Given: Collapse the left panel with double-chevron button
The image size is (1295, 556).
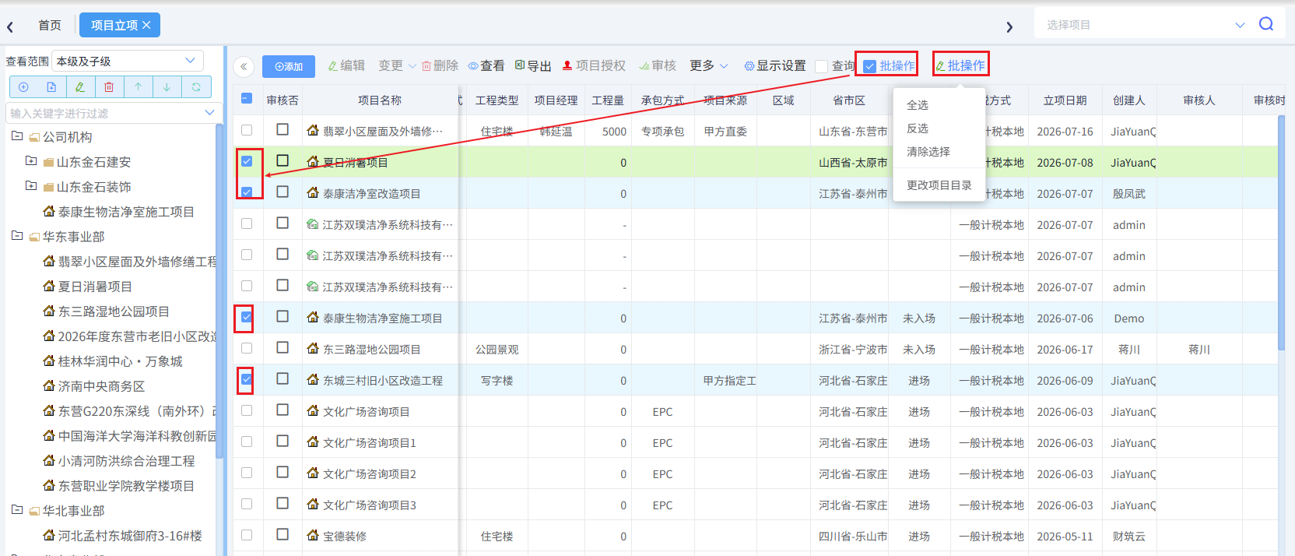Looking at the screenshot, I should (x=244, y=66).
